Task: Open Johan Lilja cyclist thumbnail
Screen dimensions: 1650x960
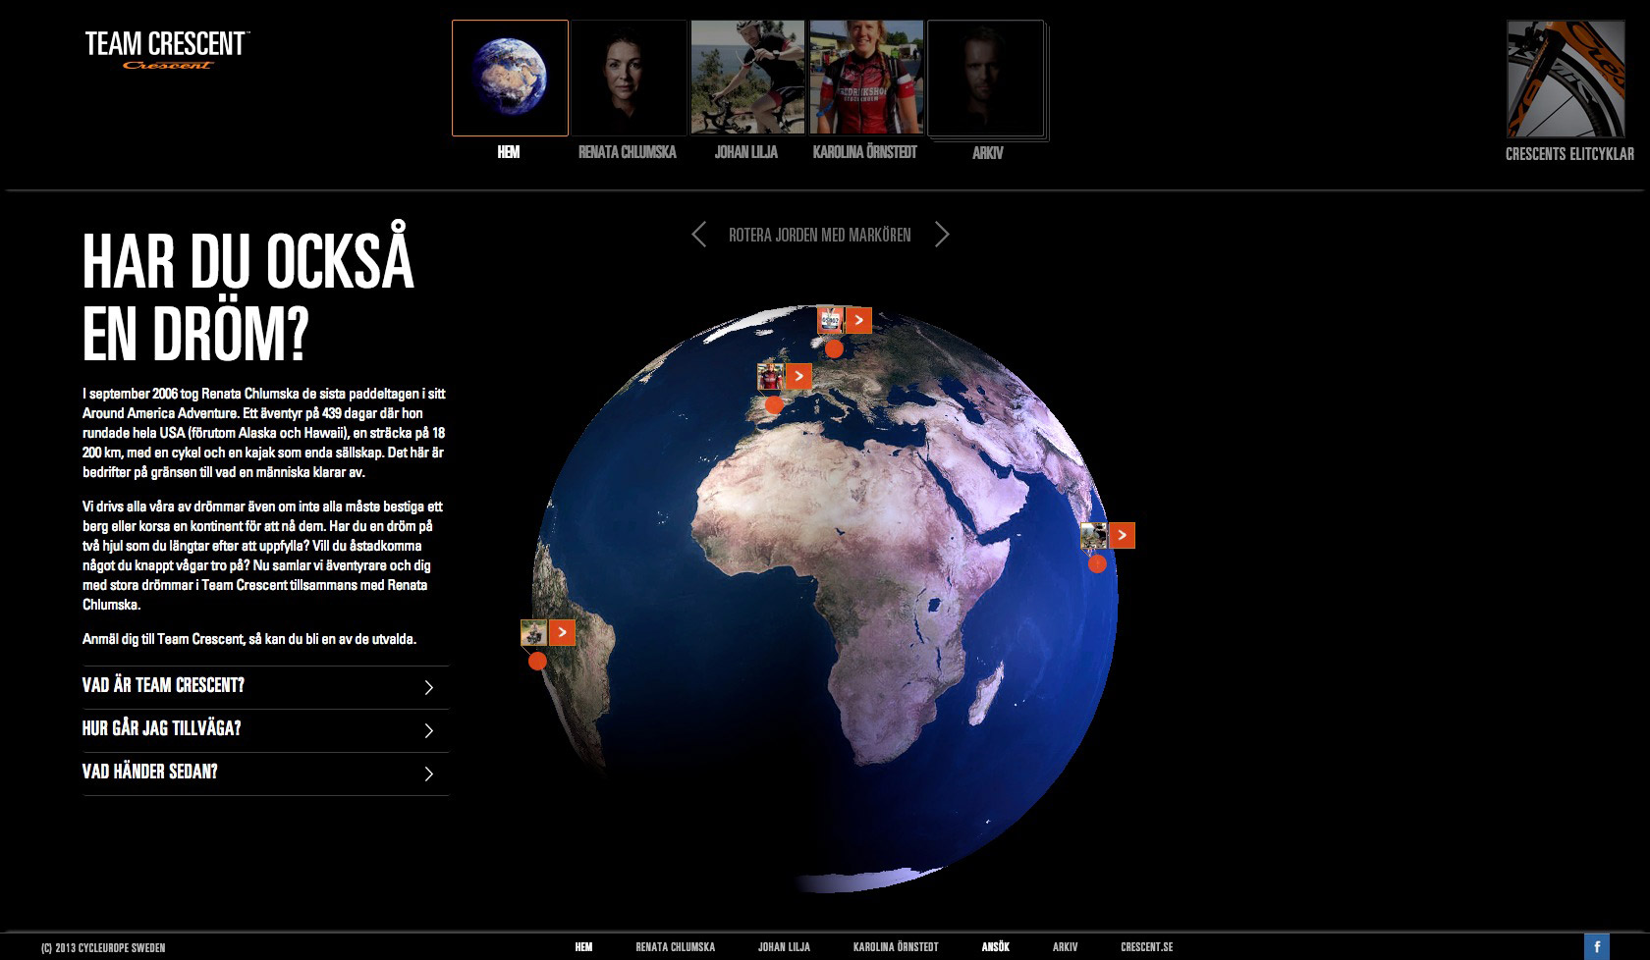Action: tap(747, 79)
